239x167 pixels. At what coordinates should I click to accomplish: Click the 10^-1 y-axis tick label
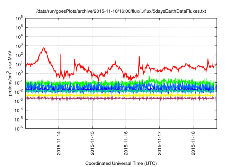(19, 83)
